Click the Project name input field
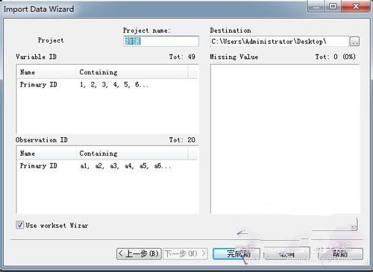373x272 pixels. point(161,41)
